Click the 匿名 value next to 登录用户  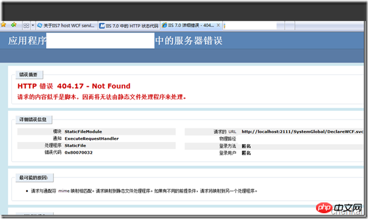[246, 153]
